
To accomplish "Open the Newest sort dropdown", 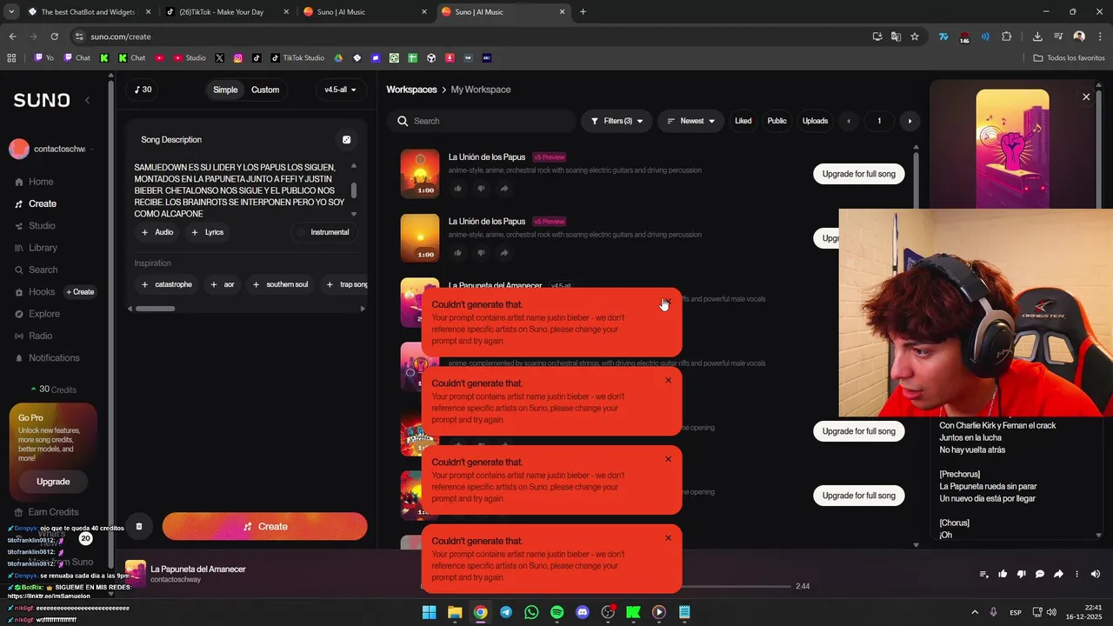I will (690, 121).
